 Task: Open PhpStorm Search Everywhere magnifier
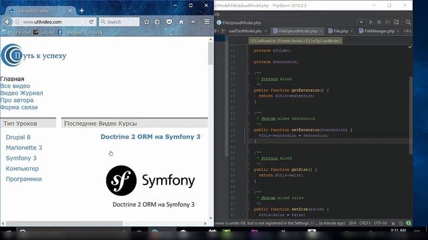[x=408, y=22]
